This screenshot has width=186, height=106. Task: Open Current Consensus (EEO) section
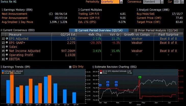click(x=18, y=30)
